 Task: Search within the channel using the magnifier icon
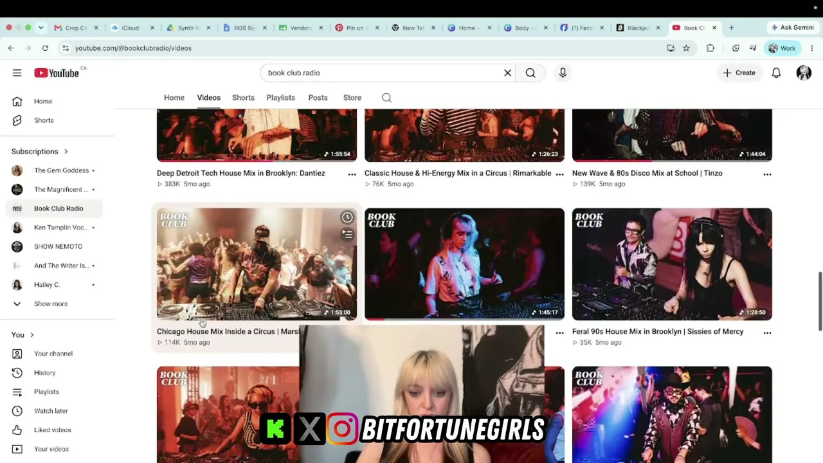tap(386, 98)
